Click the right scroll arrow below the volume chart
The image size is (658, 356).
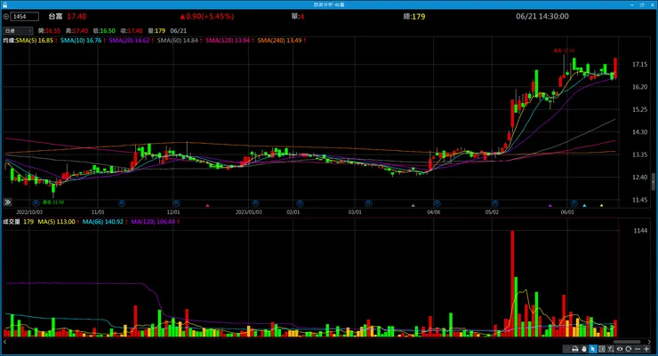(x=649, y=342)
